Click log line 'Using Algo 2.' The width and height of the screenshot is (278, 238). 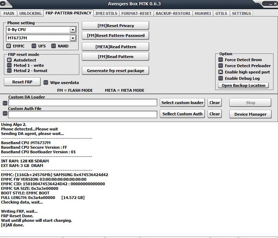(14, 124)
